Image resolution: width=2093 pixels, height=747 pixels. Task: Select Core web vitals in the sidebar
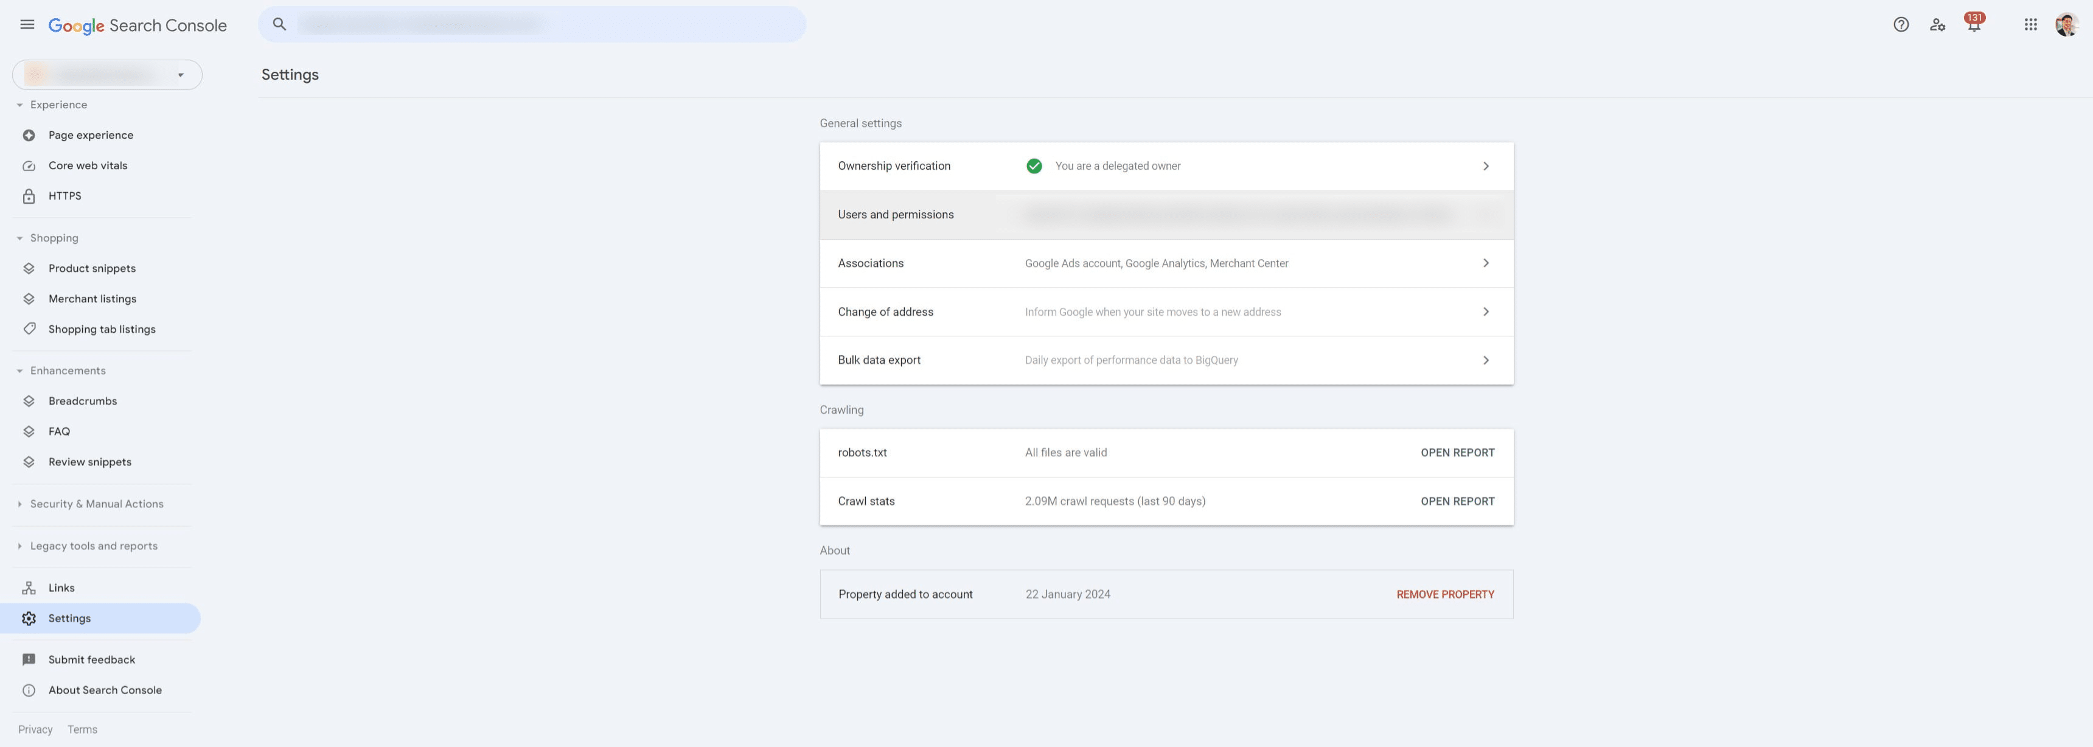tap(87, 165)
